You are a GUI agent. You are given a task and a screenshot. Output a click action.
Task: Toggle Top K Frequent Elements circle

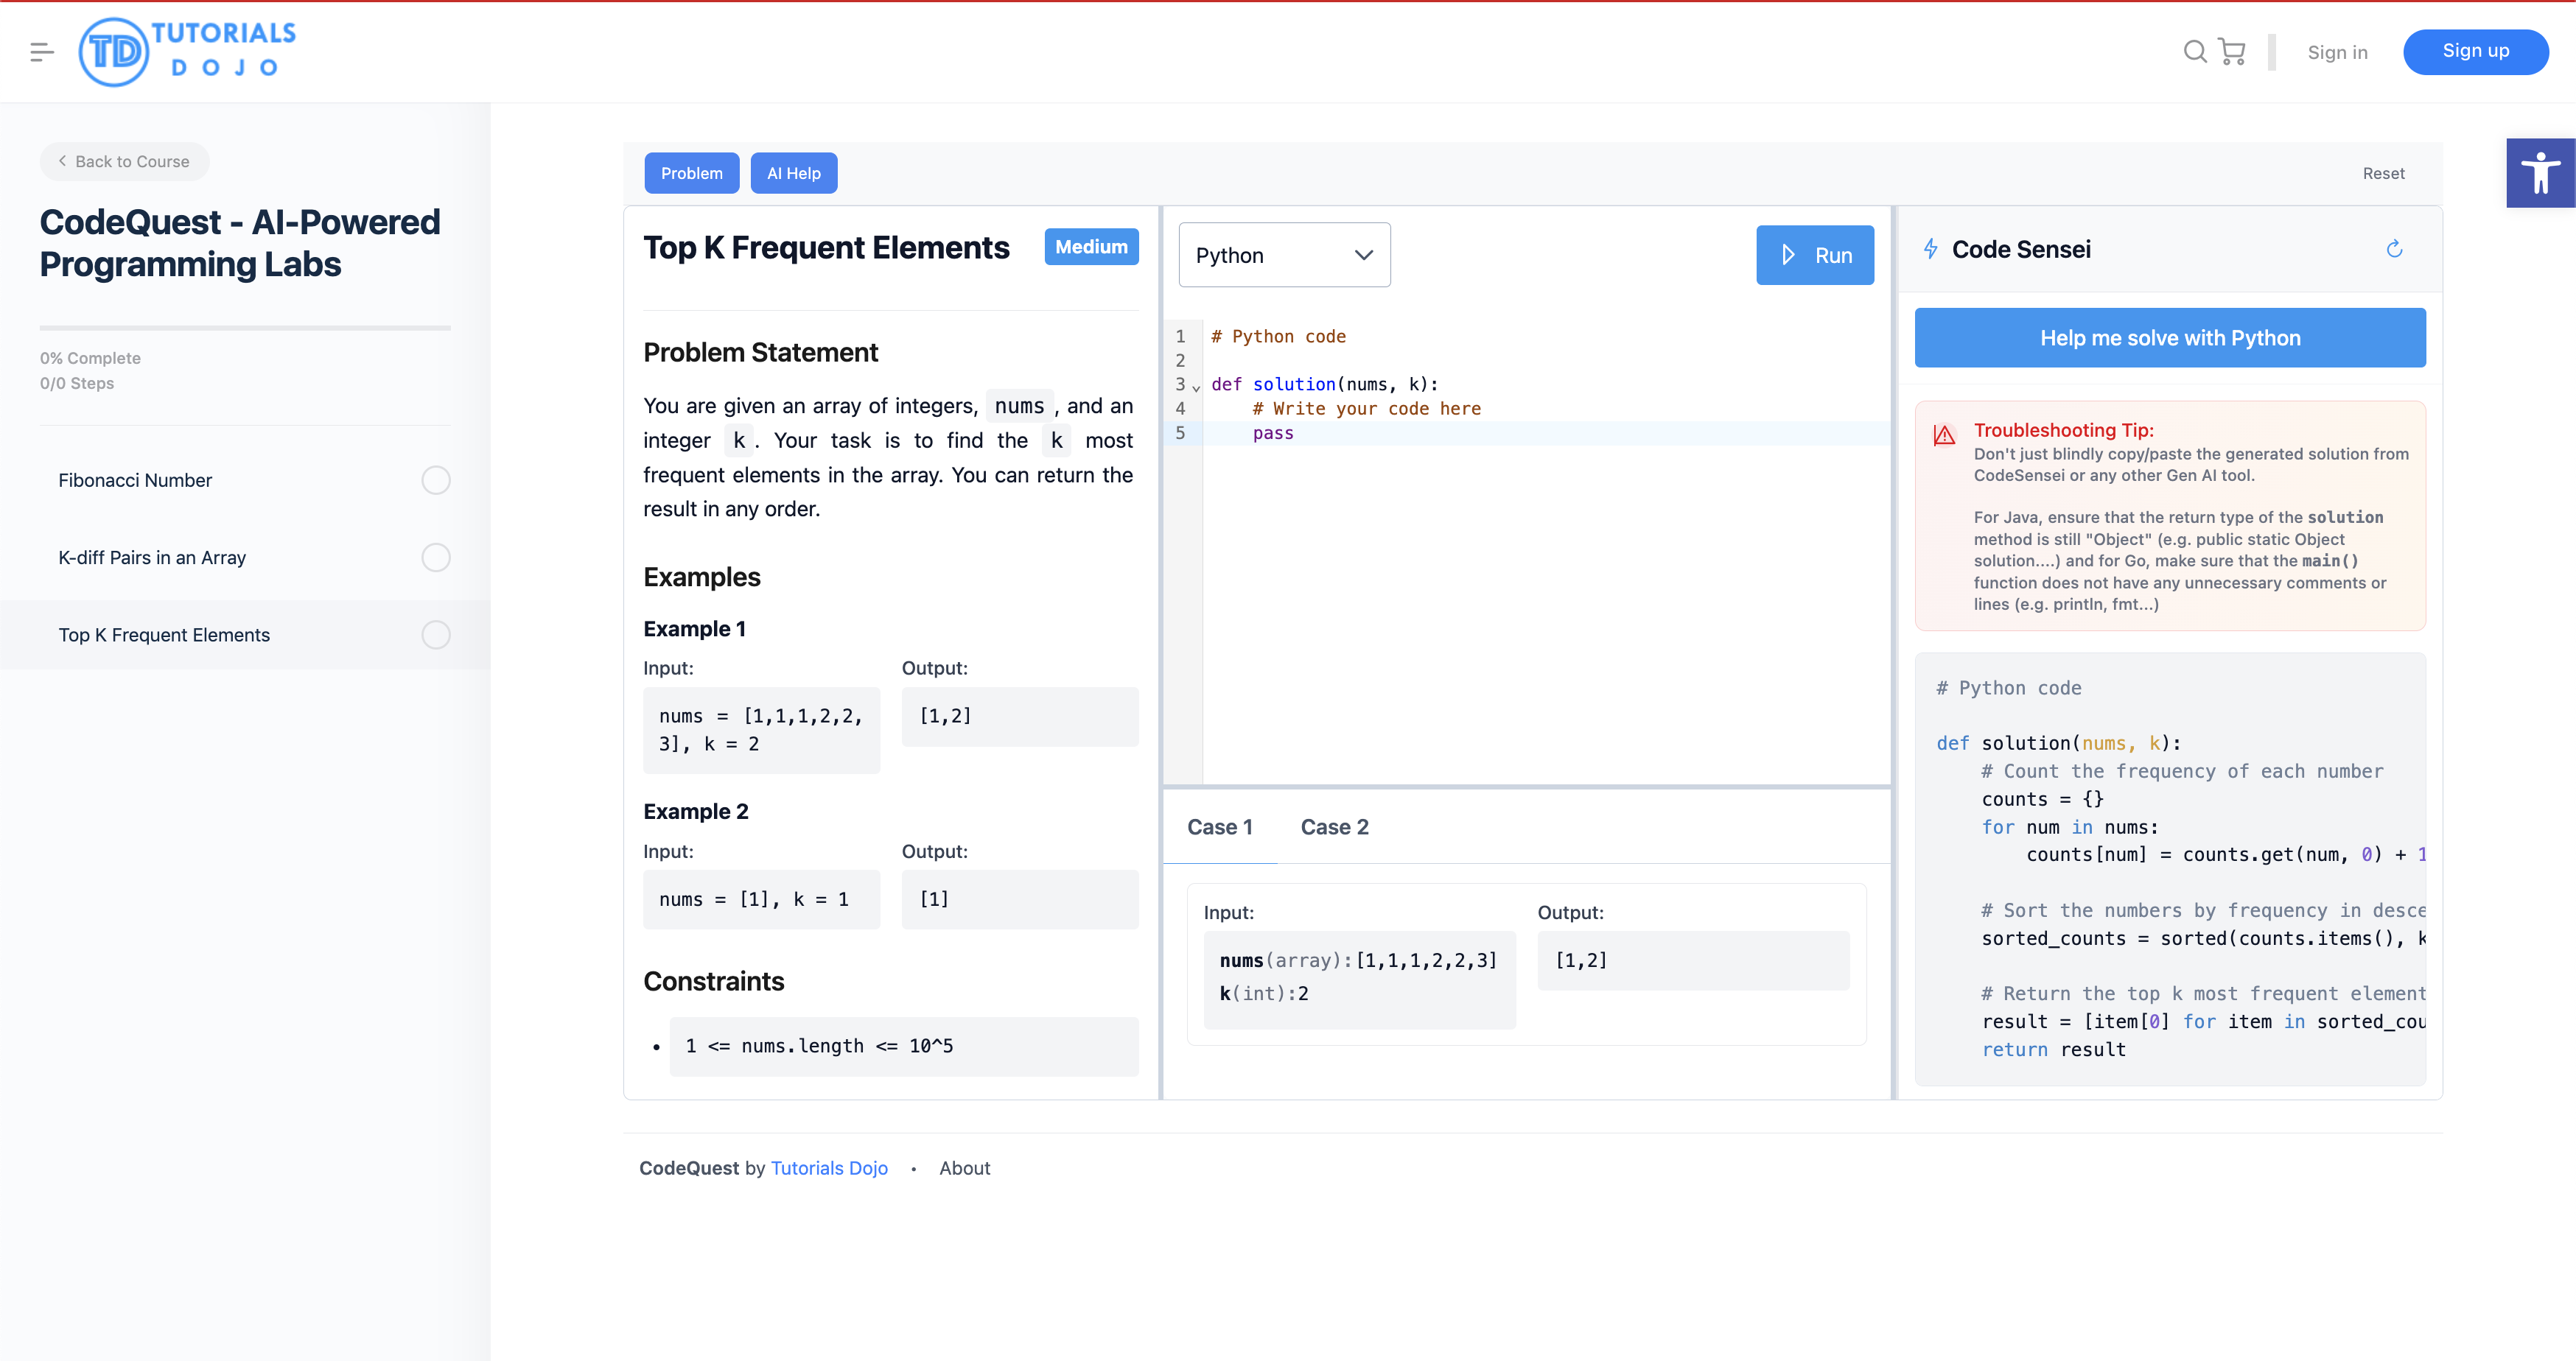tap(436, 636)
